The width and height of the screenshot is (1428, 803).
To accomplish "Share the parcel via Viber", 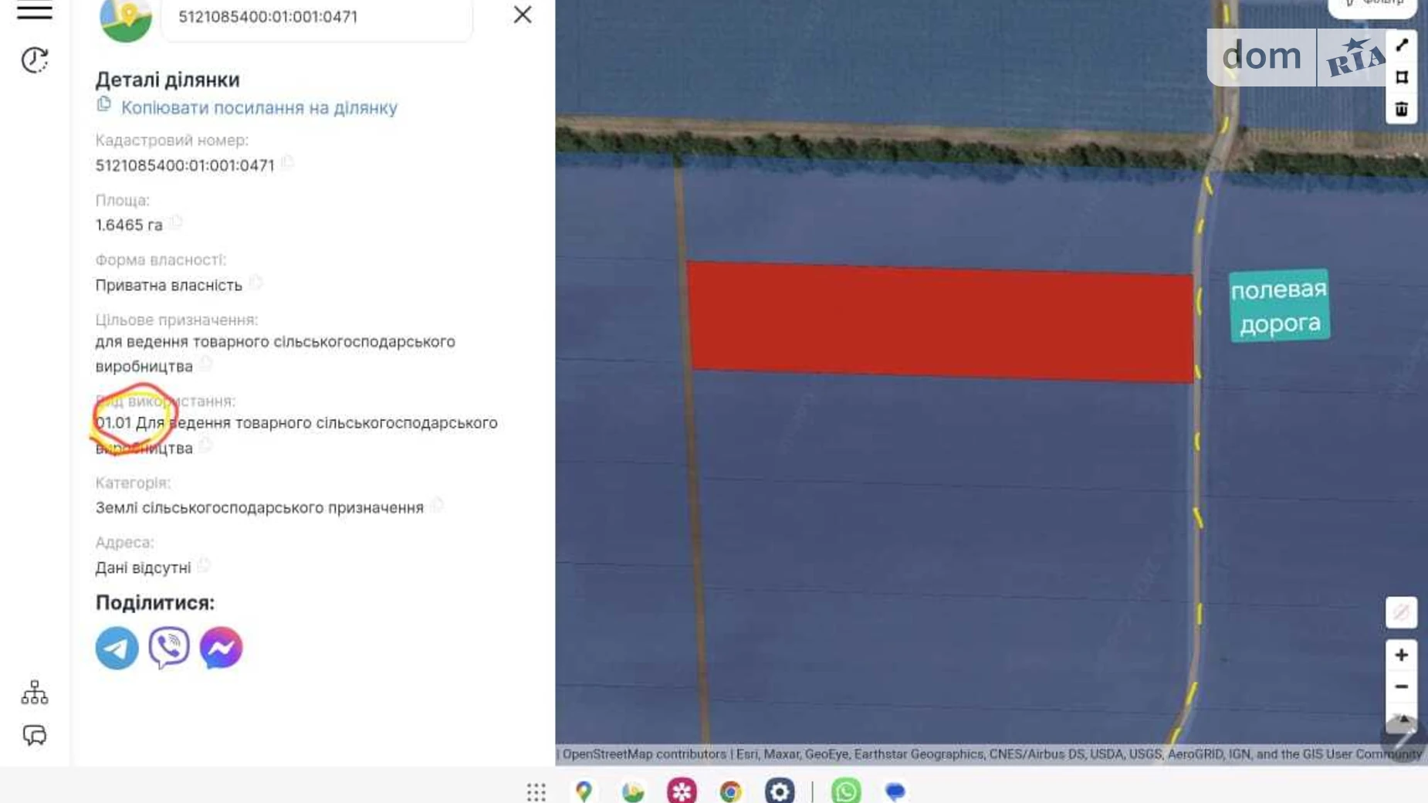I will pos(169,648).
